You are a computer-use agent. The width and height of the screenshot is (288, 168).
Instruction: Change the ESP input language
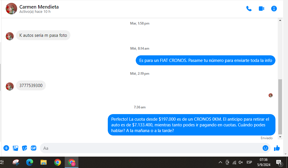(x=249, y=162)
